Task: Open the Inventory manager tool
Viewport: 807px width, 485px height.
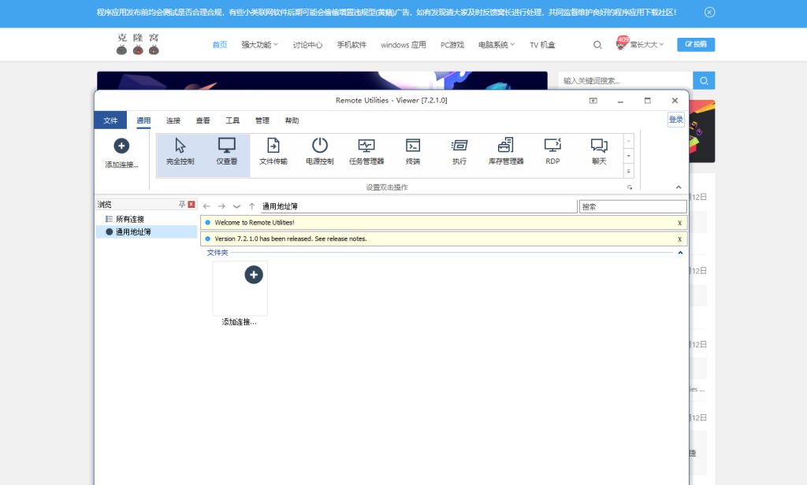Action: pyautogui.click(x=506, y=151)
